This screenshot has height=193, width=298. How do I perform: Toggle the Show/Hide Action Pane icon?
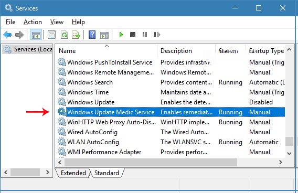104,35
